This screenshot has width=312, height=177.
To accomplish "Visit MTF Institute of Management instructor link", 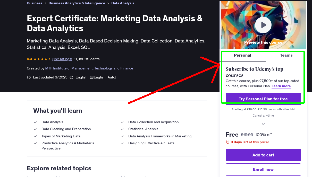I will 89,68.
